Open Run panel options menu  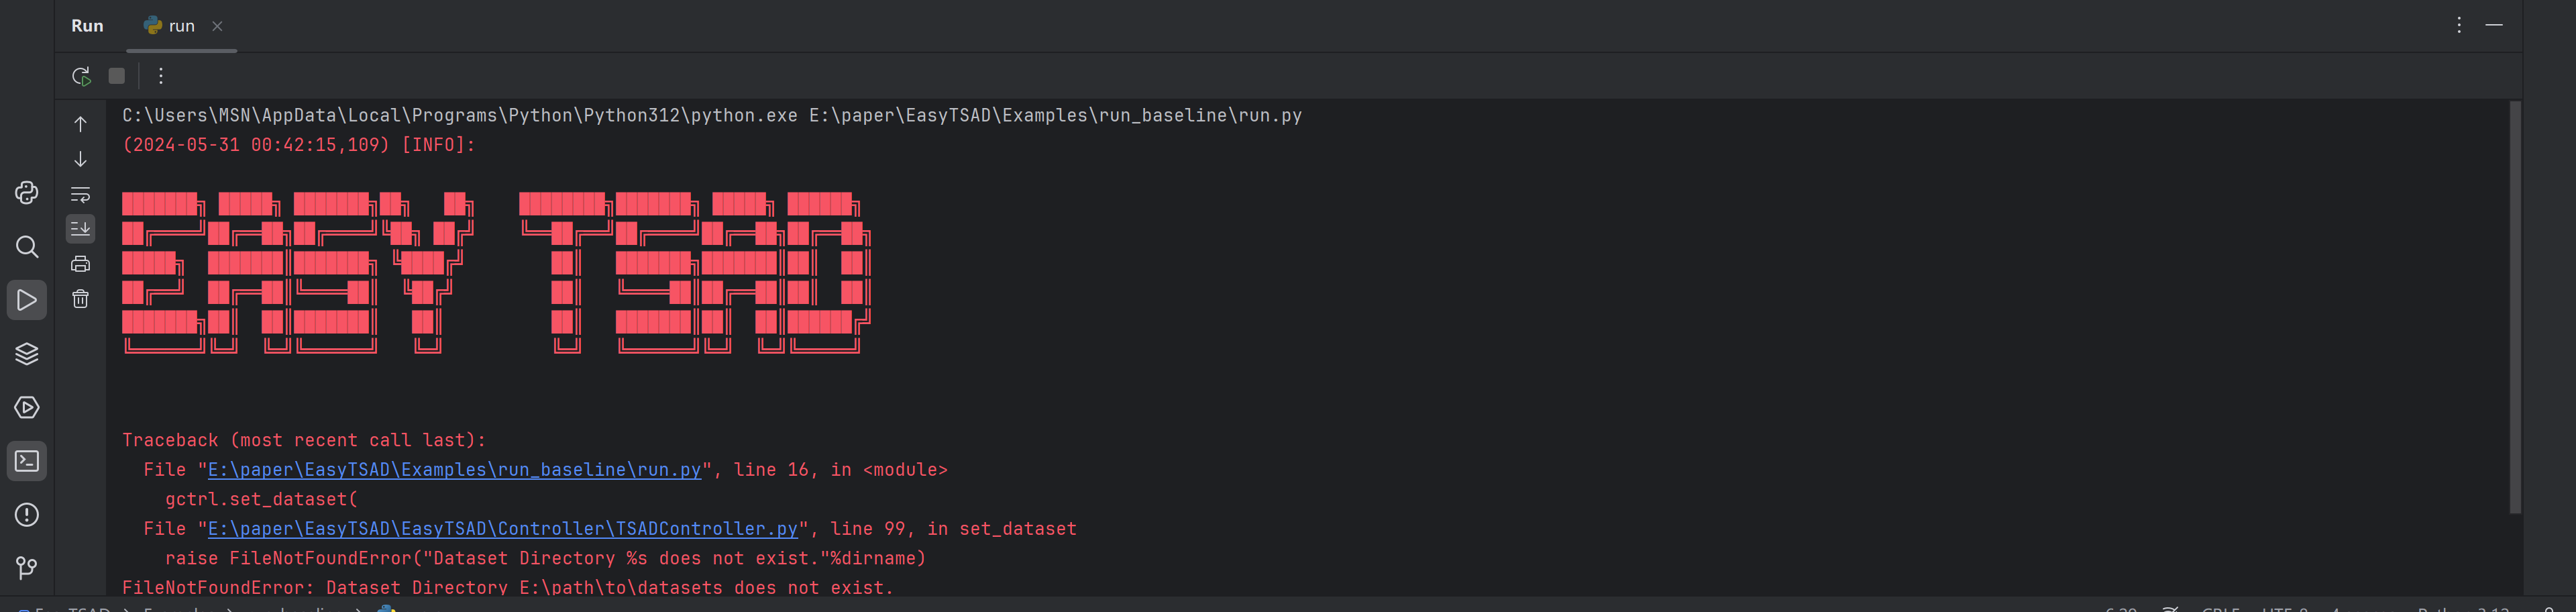[2459, 25]
